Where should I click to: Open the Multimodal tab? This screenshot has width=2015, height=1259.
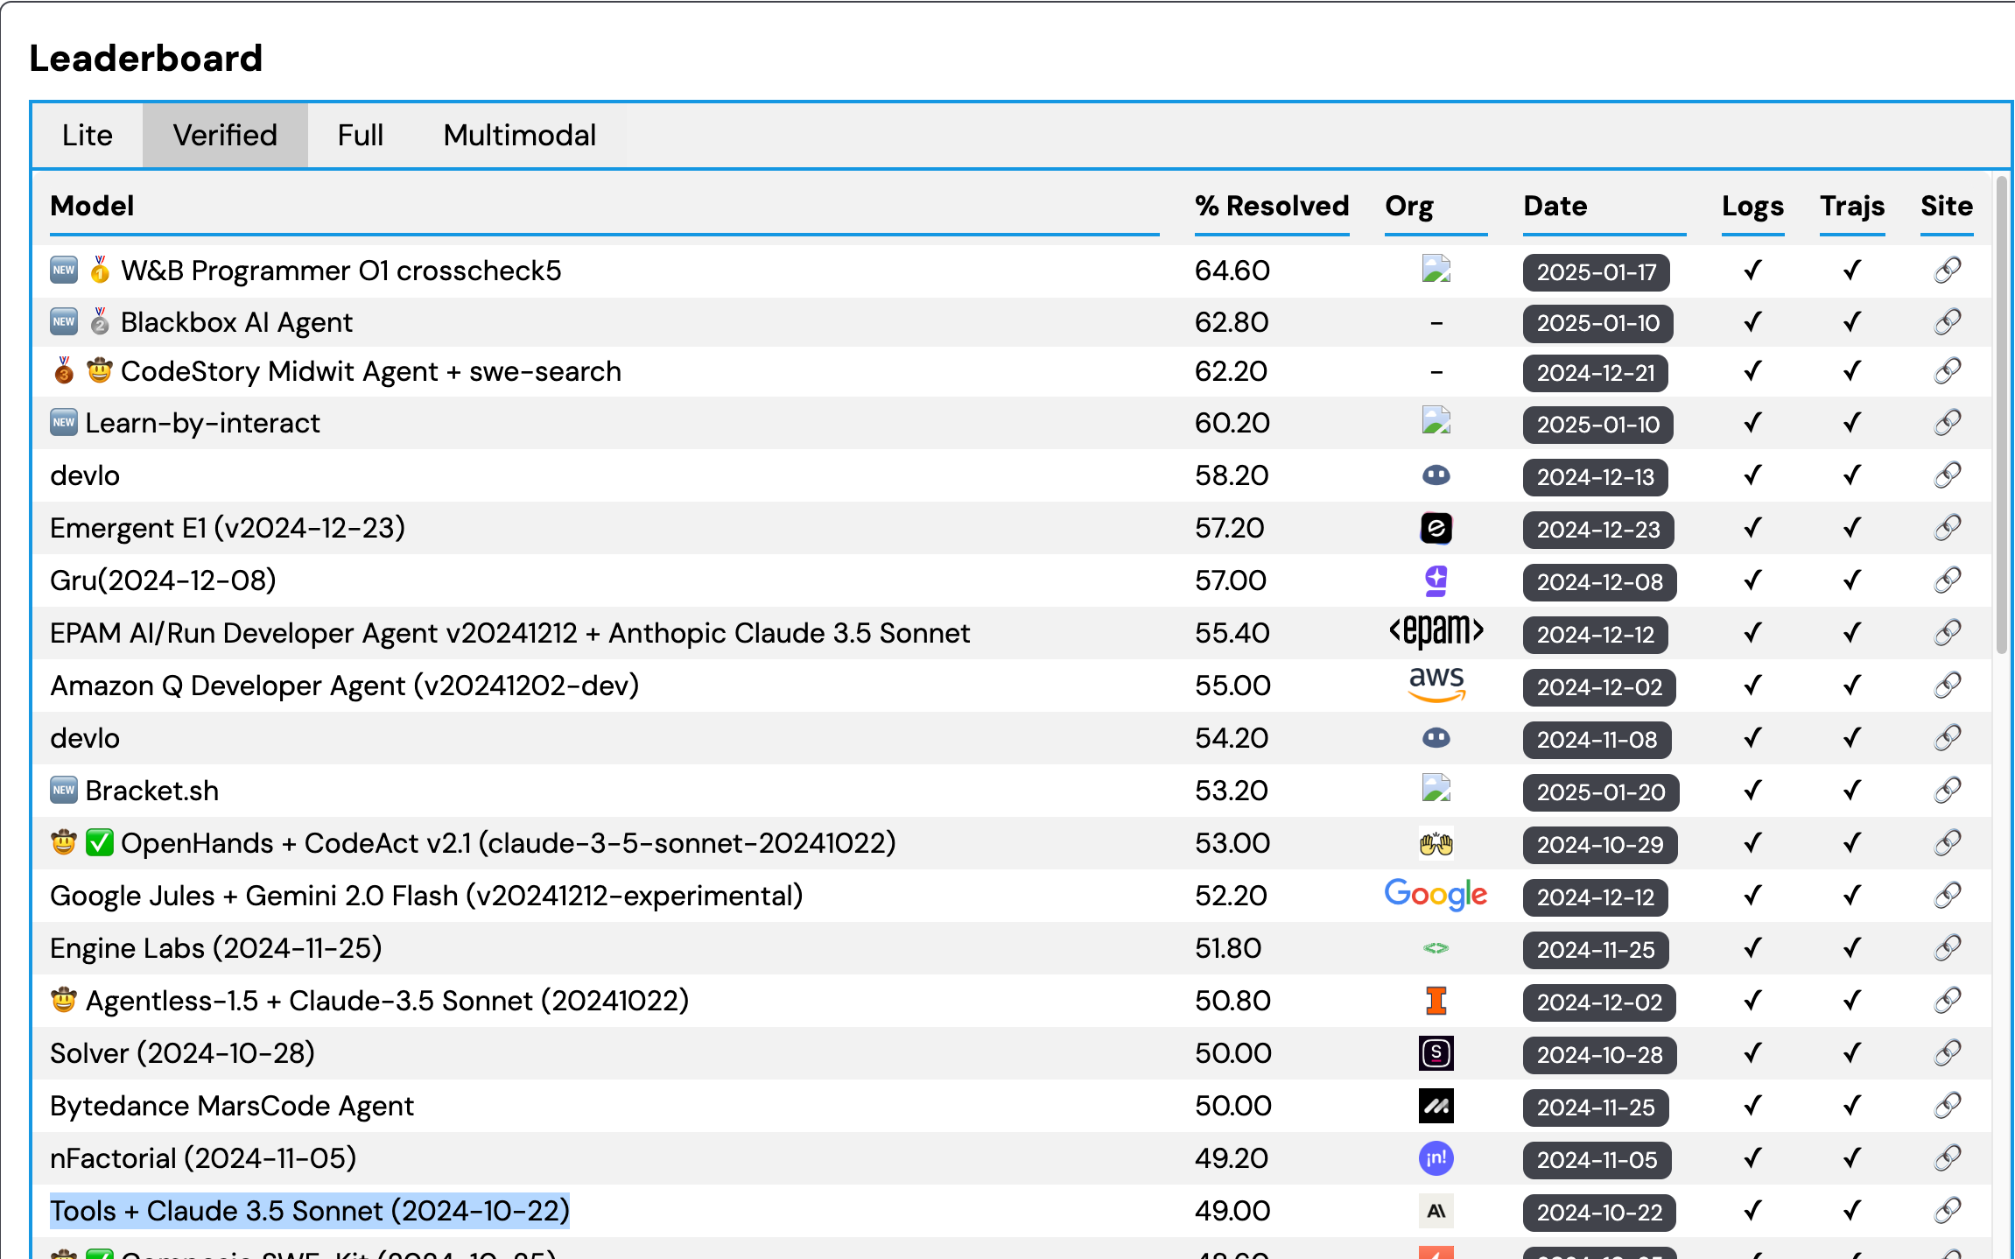tap(520, 136)
